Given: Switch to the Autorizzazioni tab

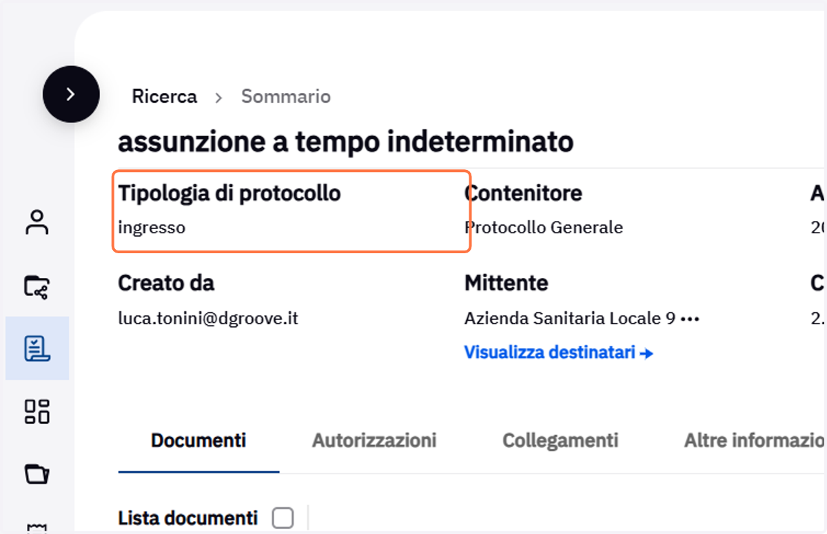Looking at the screenshot, I should 374,440.
